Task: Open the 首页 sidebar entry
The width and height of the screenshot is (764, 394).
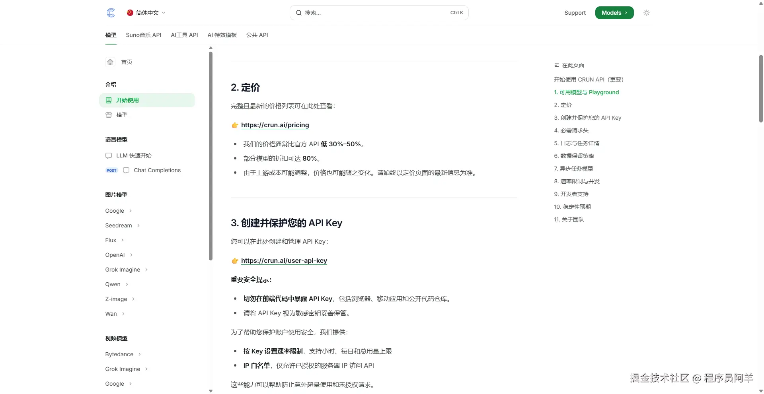Action: pyautogui.click(x=127, y=62)
